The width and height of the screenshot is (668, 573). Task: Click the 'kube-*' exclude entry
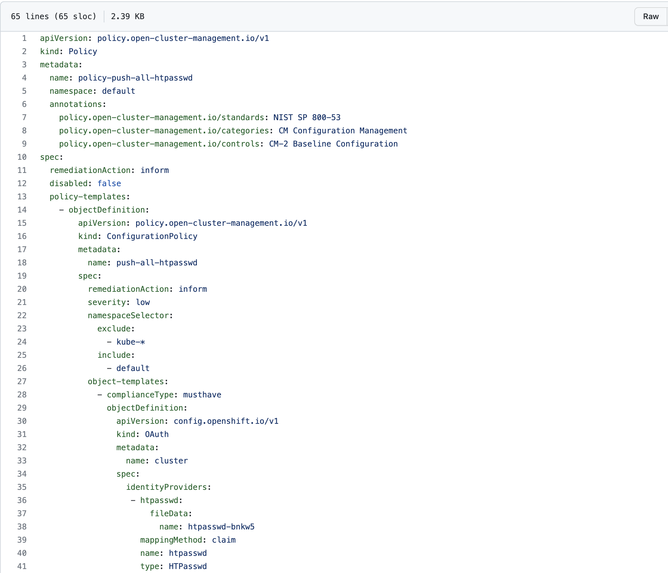coord(130,342)
